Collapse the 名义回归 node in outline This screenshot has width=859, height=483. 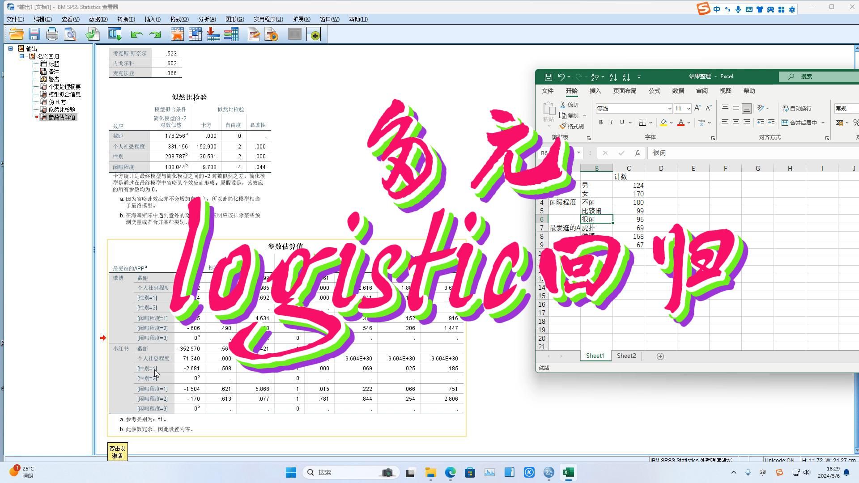tap(21, 56)
